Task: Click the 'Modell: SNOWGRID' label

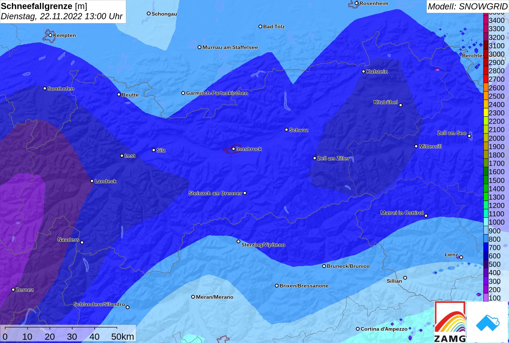Action: click(x=468, y=7)
